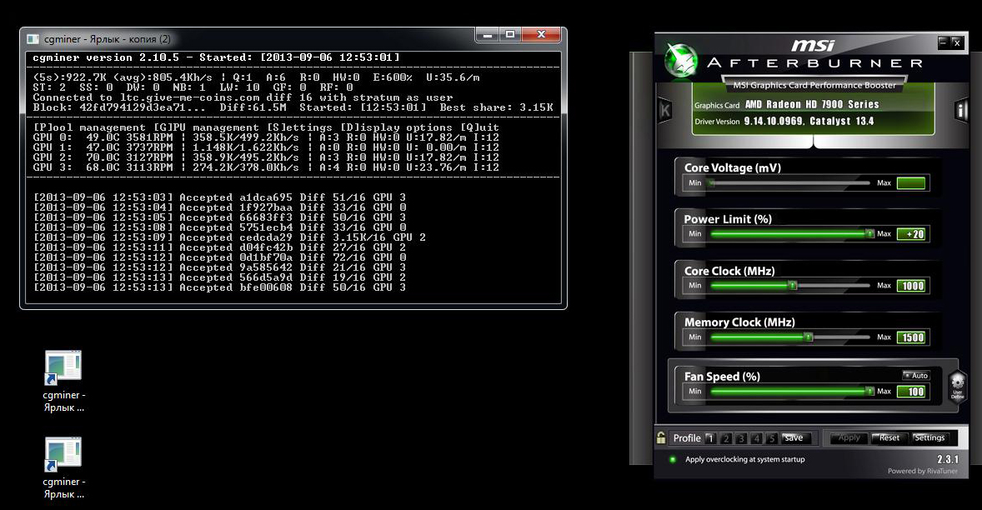Click the Core Clock slider handle
The image size is (982, 510).
(793, 285)
